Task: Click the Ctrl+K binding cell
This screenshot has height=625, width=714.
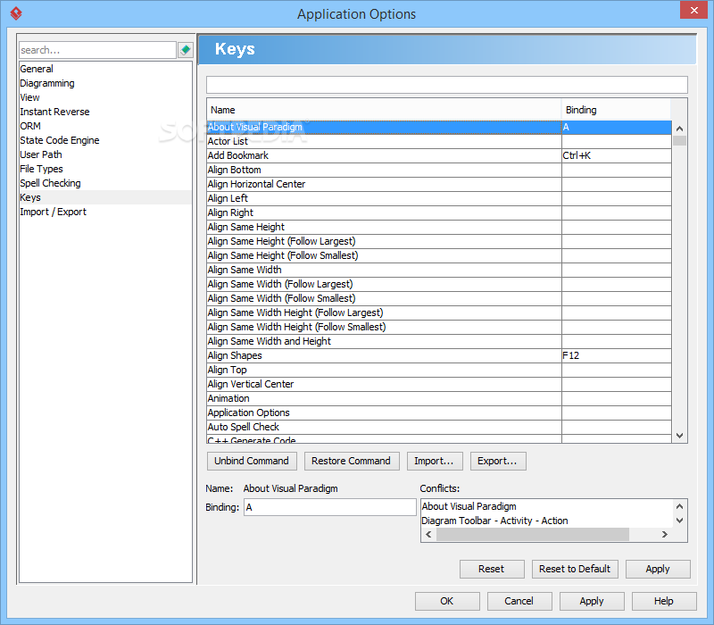Action: coord(617,155)
